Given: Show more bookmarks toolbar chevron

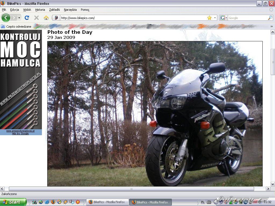Looking at the screenshot, I should [x=272, y=27].
